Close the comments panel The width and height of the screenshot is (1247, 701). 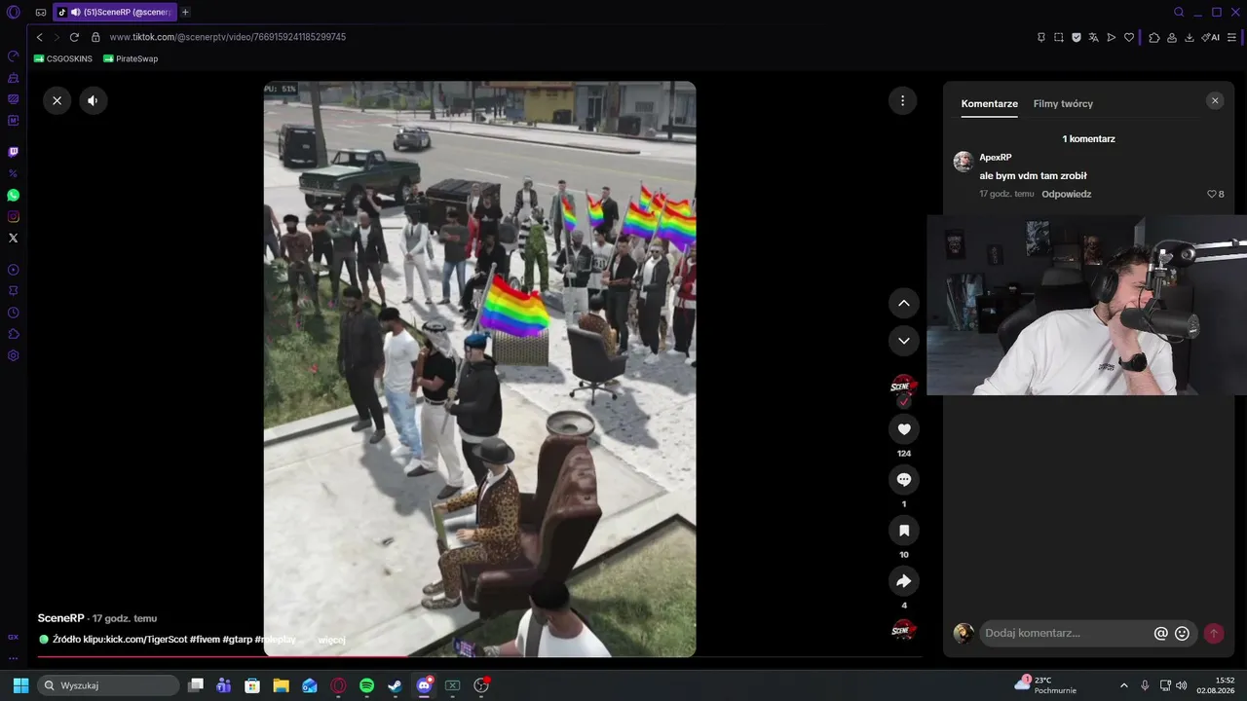(x=1214, y=100)
